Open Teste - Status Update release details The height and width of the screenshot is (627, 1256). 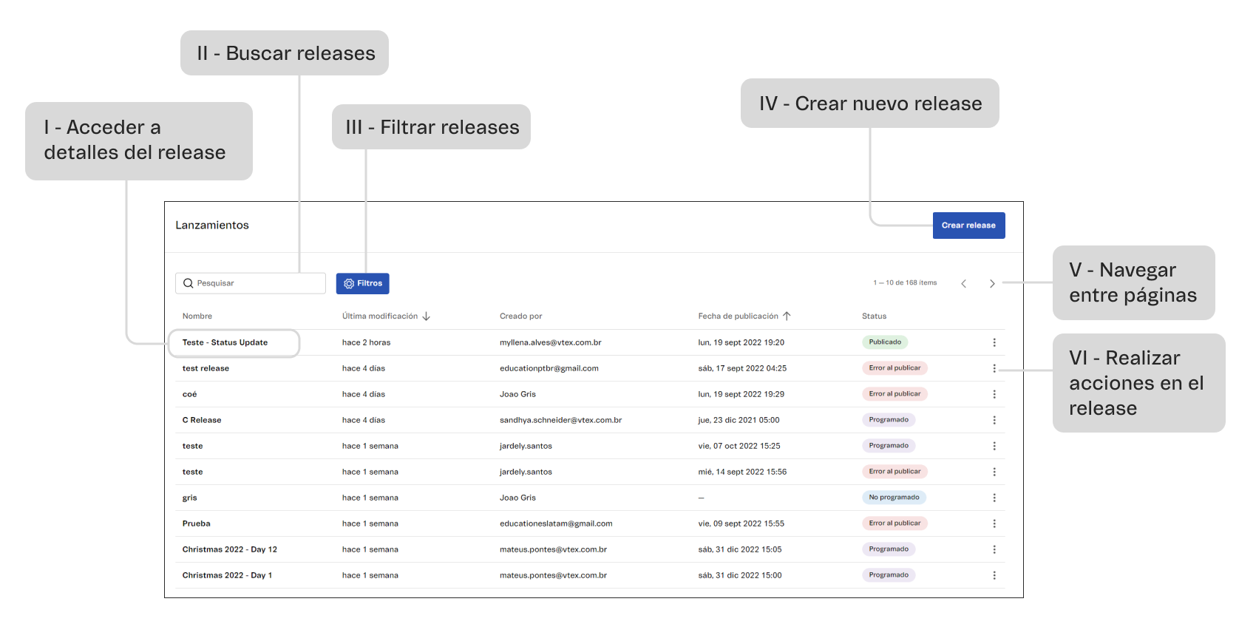tap(225, 342)
